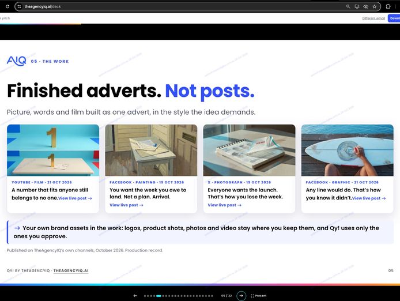Image resolution: width=400 pixels, height=301 pixels.
Task: Click 'FACEBOOK · PAINTING · 19 OCT 2026' label
Action: pos(146,182)
